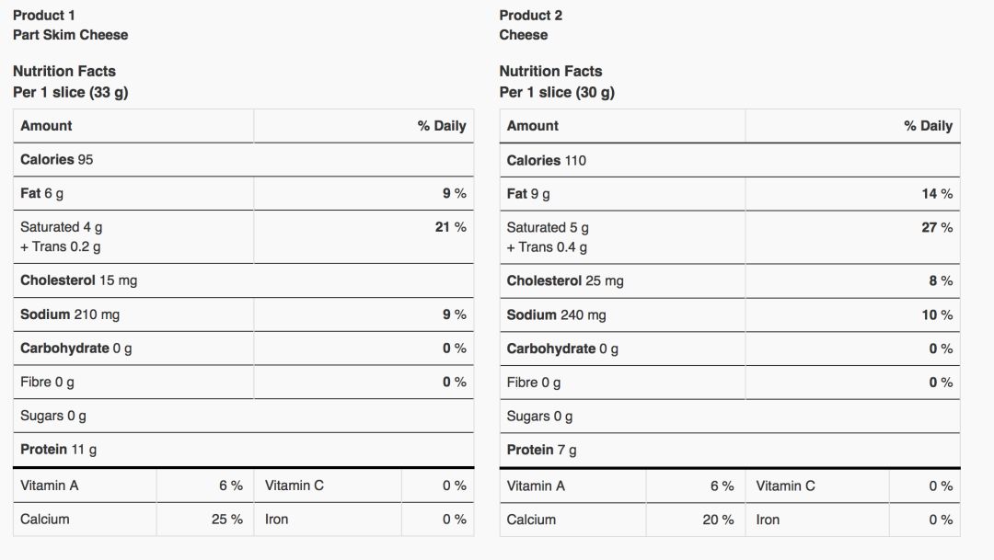Click the Product 1 heading

pos(44,16)
